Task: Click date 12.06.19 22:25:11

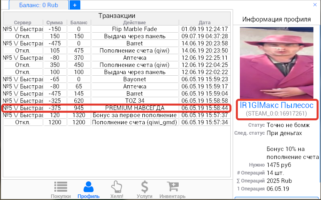Action: (205, 58)
